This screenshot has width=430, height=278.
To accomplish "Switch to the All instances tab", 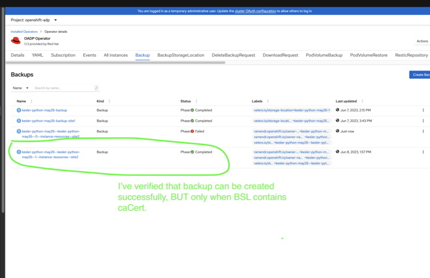I will [116, 55].
